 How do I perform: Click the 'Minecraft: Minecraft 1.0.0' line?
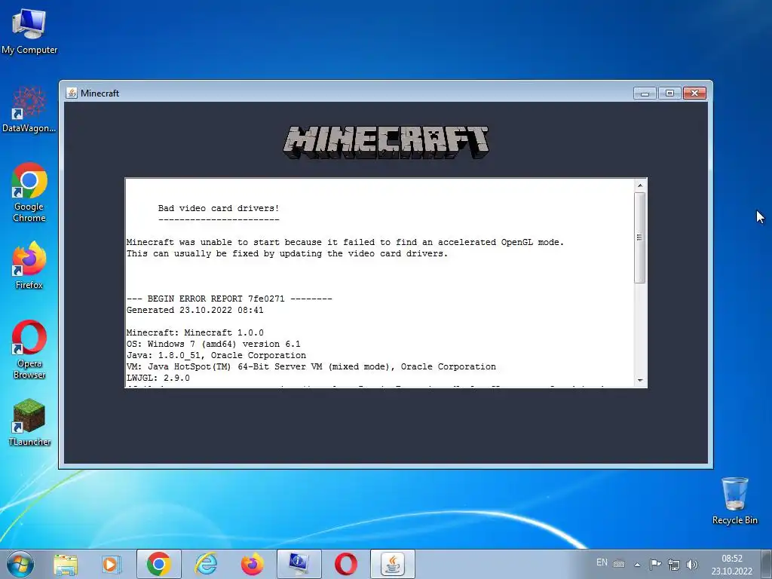(x=195, y=332)
